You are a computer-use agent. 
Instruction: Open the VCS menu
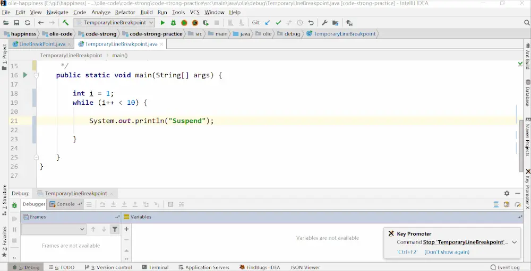(x=194, y=12)
